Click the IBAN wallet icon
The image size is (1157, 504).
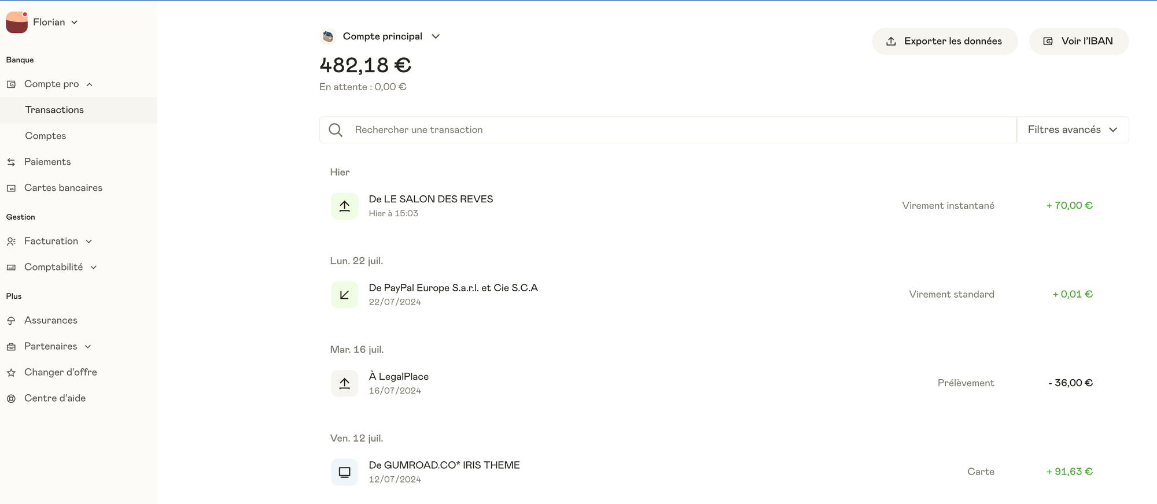pyautogui.click(x=1048, y=42)
